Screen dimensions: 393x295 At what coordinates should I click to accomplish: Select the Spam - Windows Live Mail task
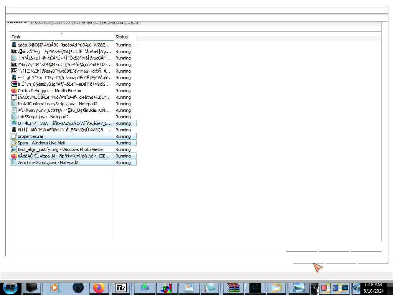tap(73, 143)
